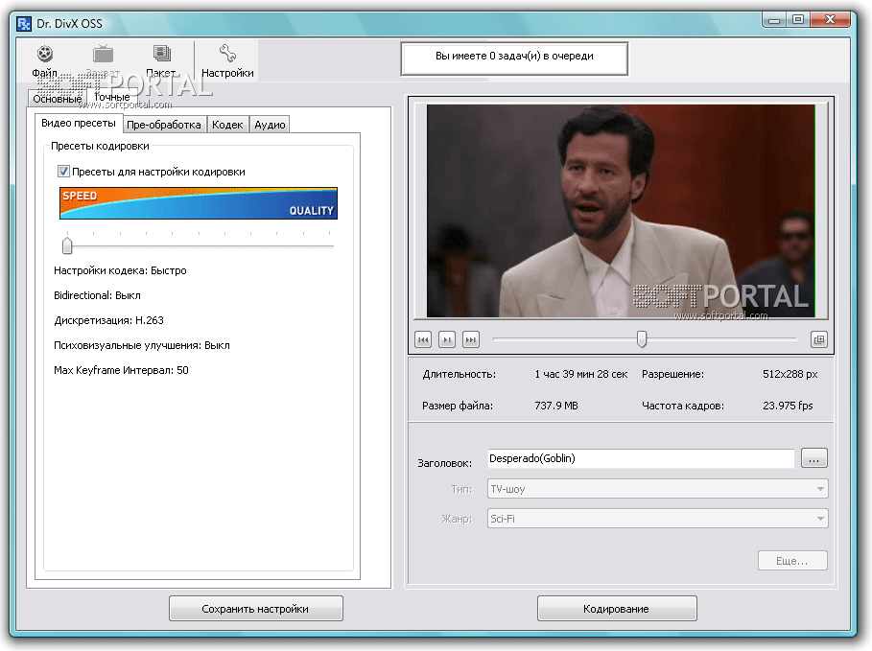Viewport: 872px width, 651px height.
Task: Click the Dr. DivX OSS title bar icon
Action: pos(24,24)
